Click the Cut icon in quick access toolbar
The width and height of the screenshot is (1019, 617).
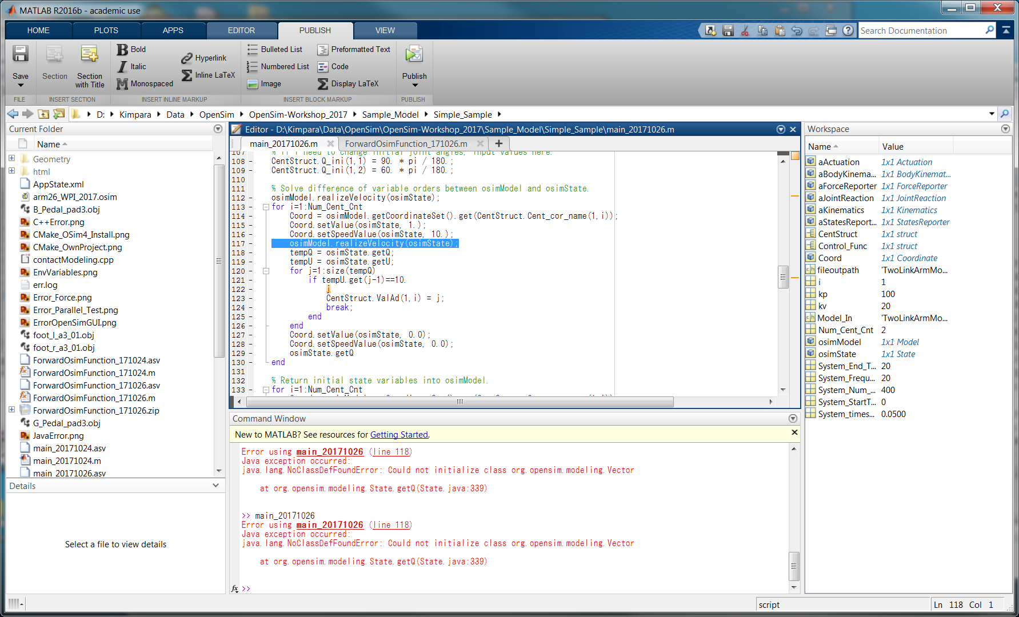coord(745,31)
